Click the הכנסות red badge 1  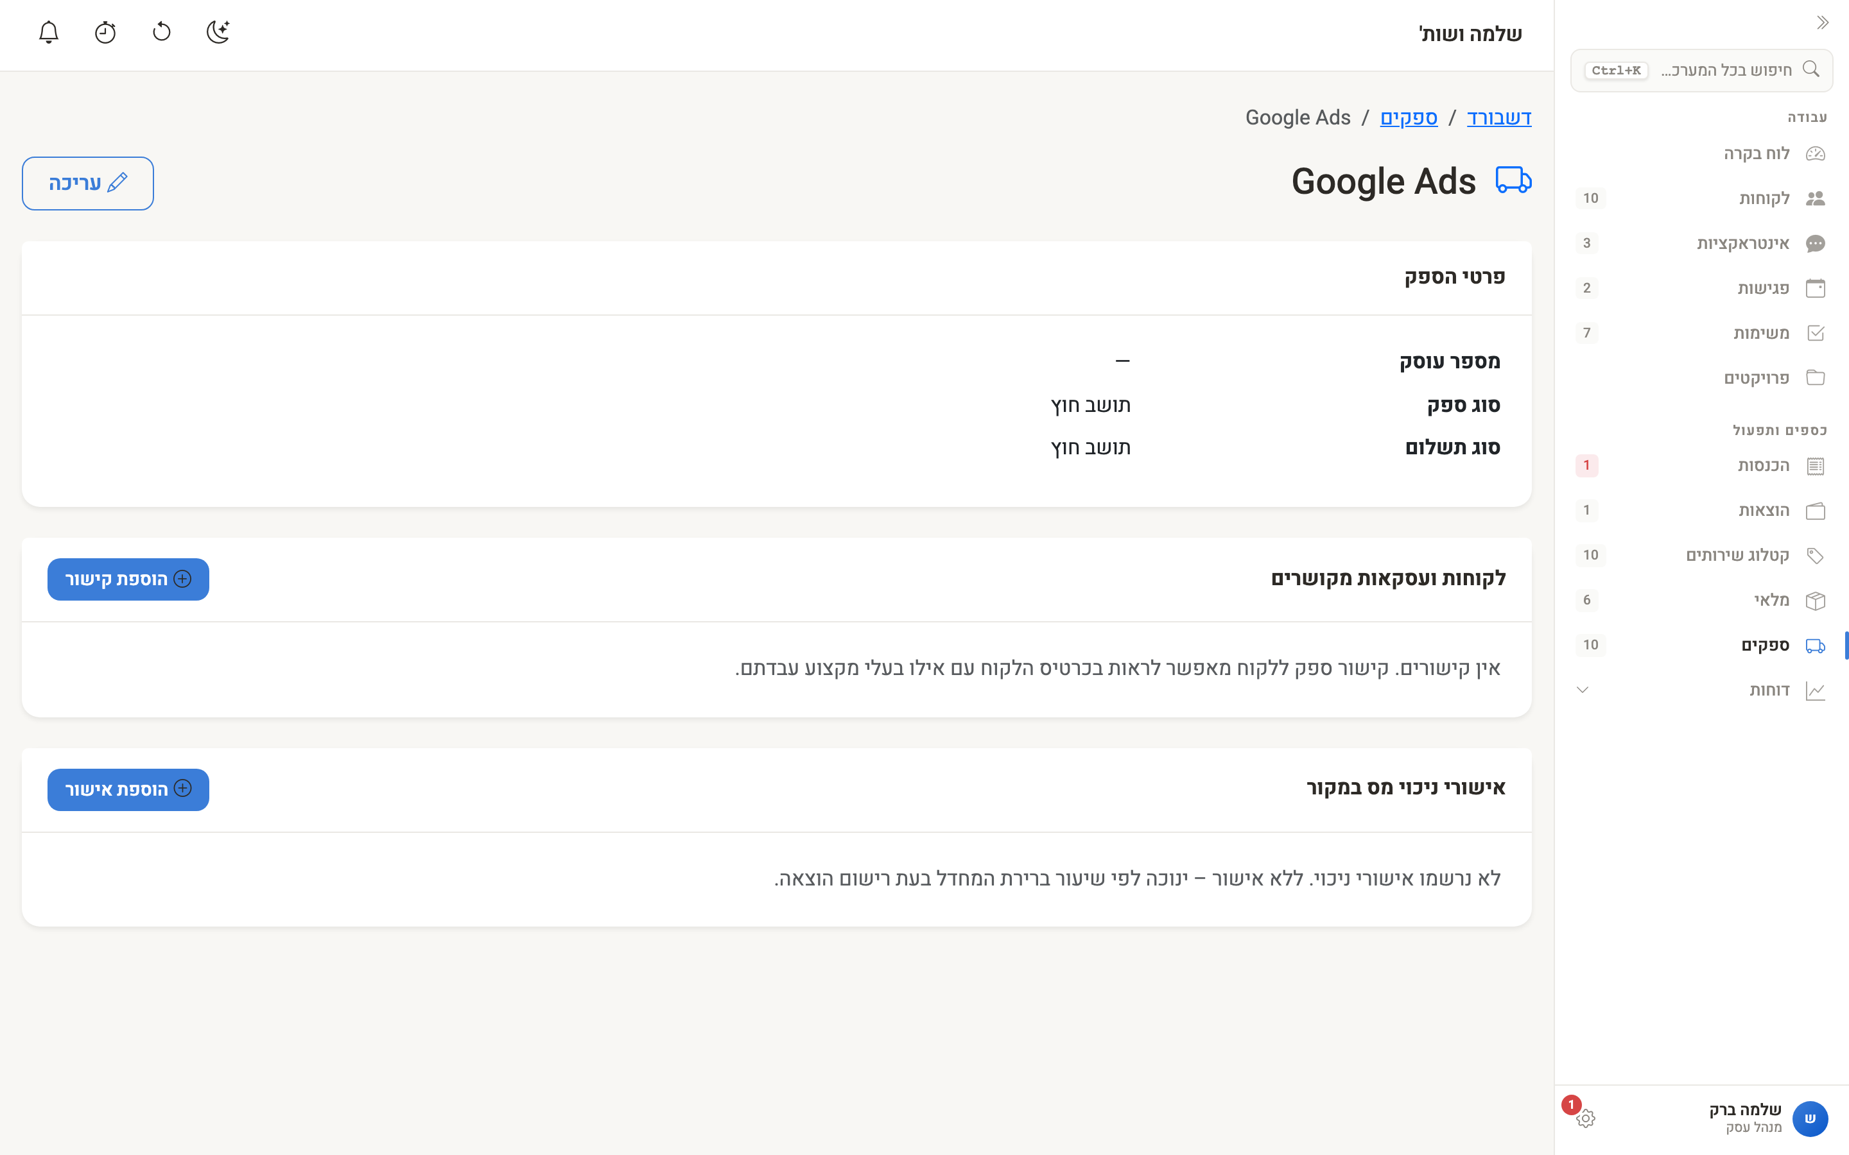pos(1587,465)
